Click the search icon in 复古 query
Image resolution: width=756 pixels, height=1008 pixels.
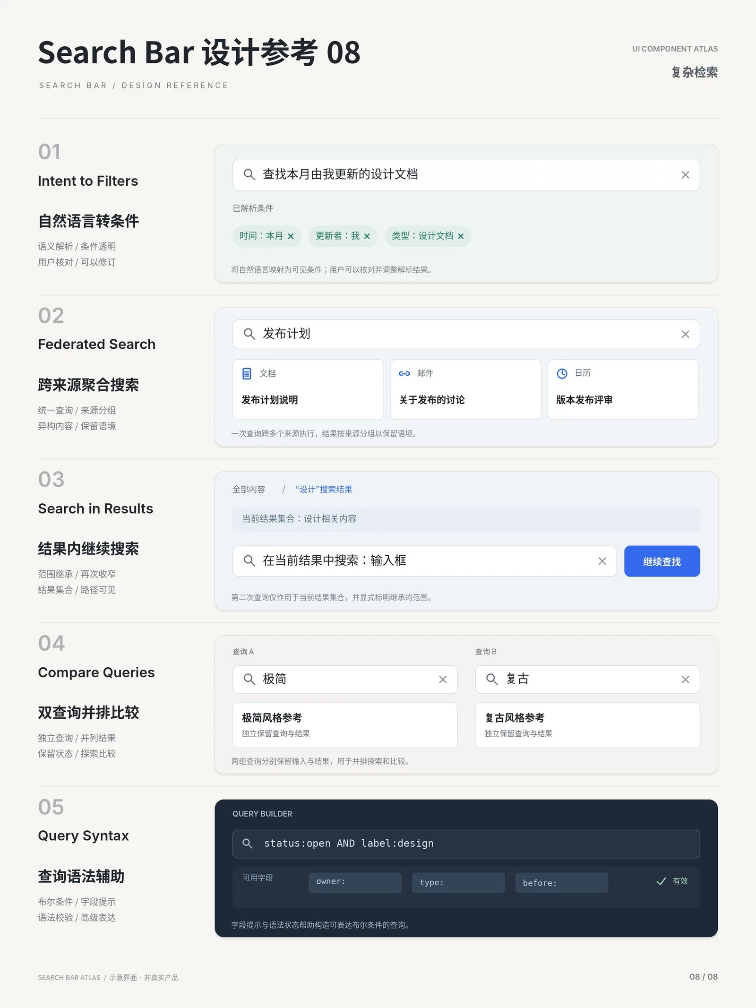[492, 680]
